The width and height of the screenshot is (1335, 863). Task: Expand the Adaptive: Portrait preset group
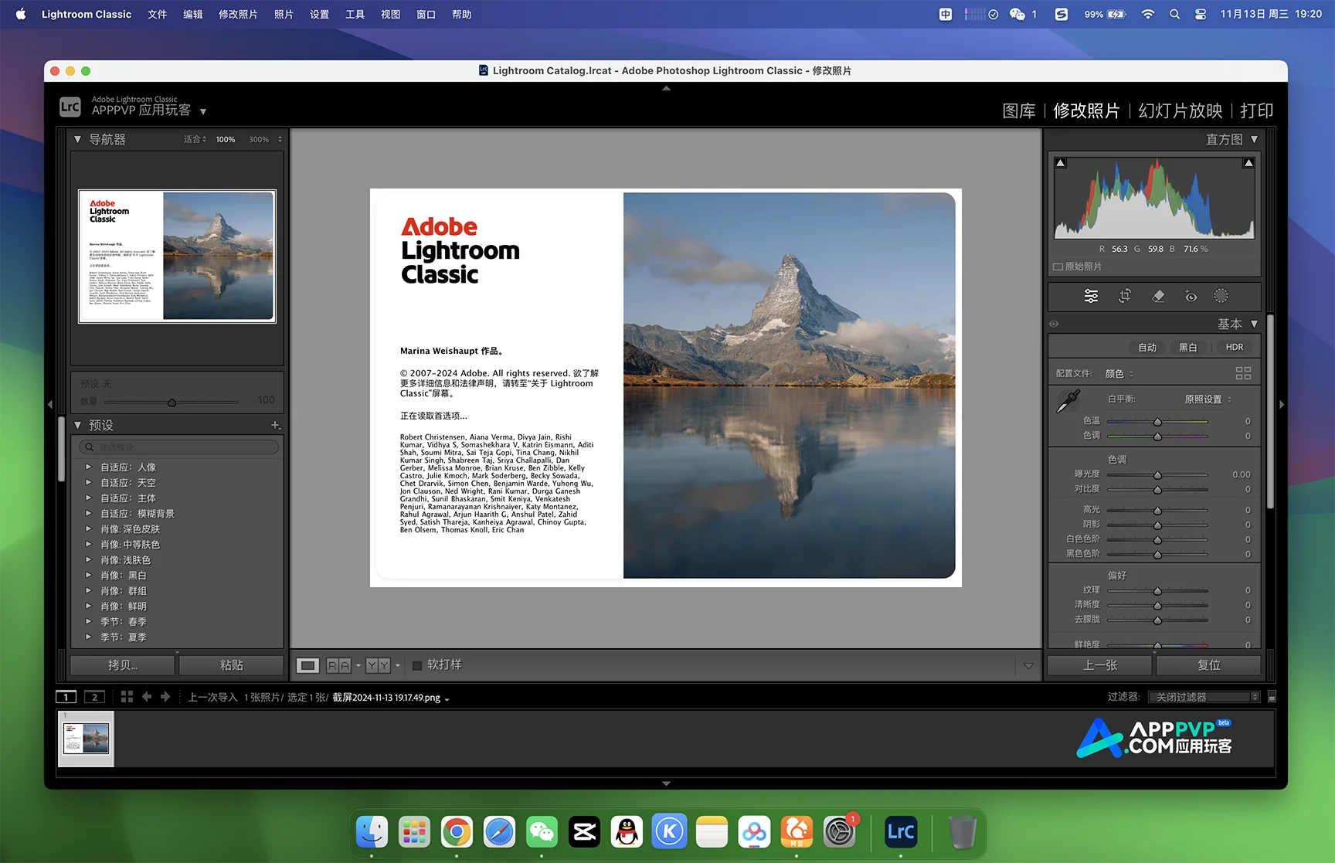(x=88, y=467)
